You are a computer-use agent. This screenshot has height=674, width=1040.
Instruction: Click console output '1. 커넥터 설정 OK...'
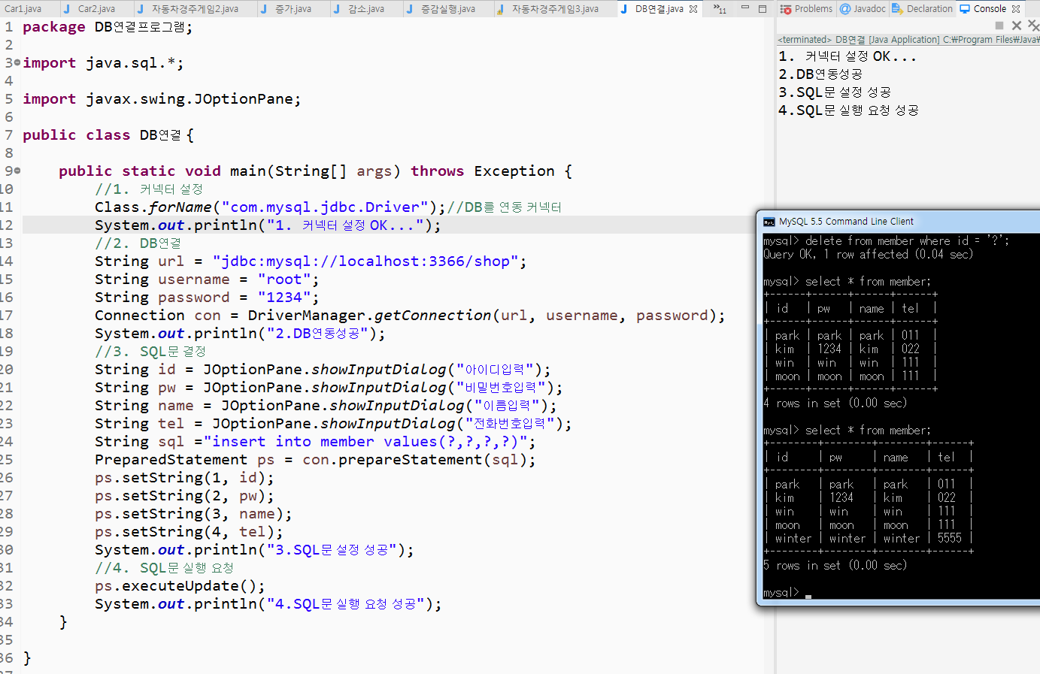[x=847, y=56]
